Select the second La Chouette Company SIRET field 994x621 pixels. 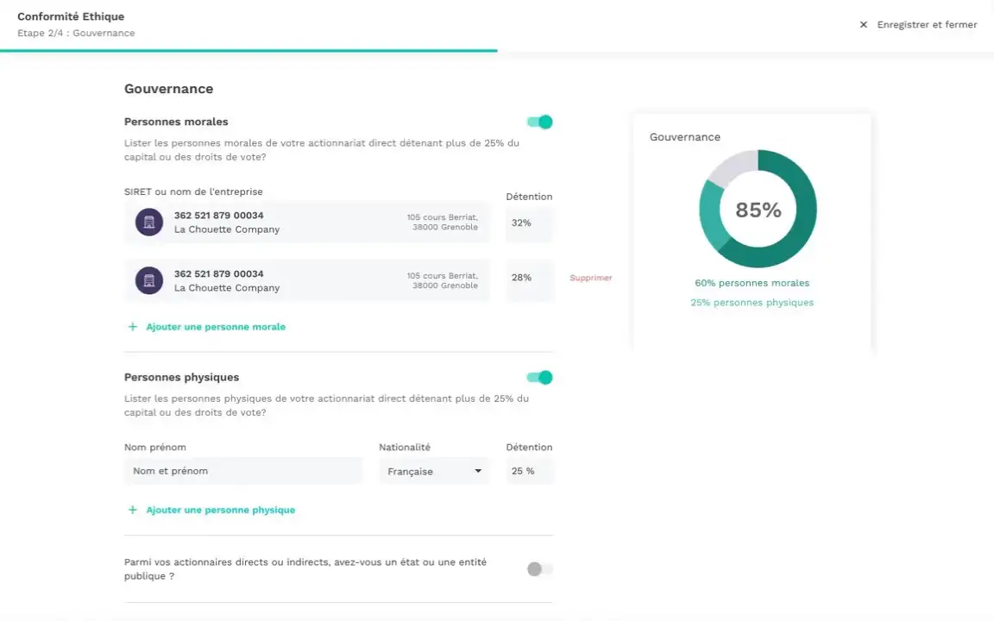[307, 280]
